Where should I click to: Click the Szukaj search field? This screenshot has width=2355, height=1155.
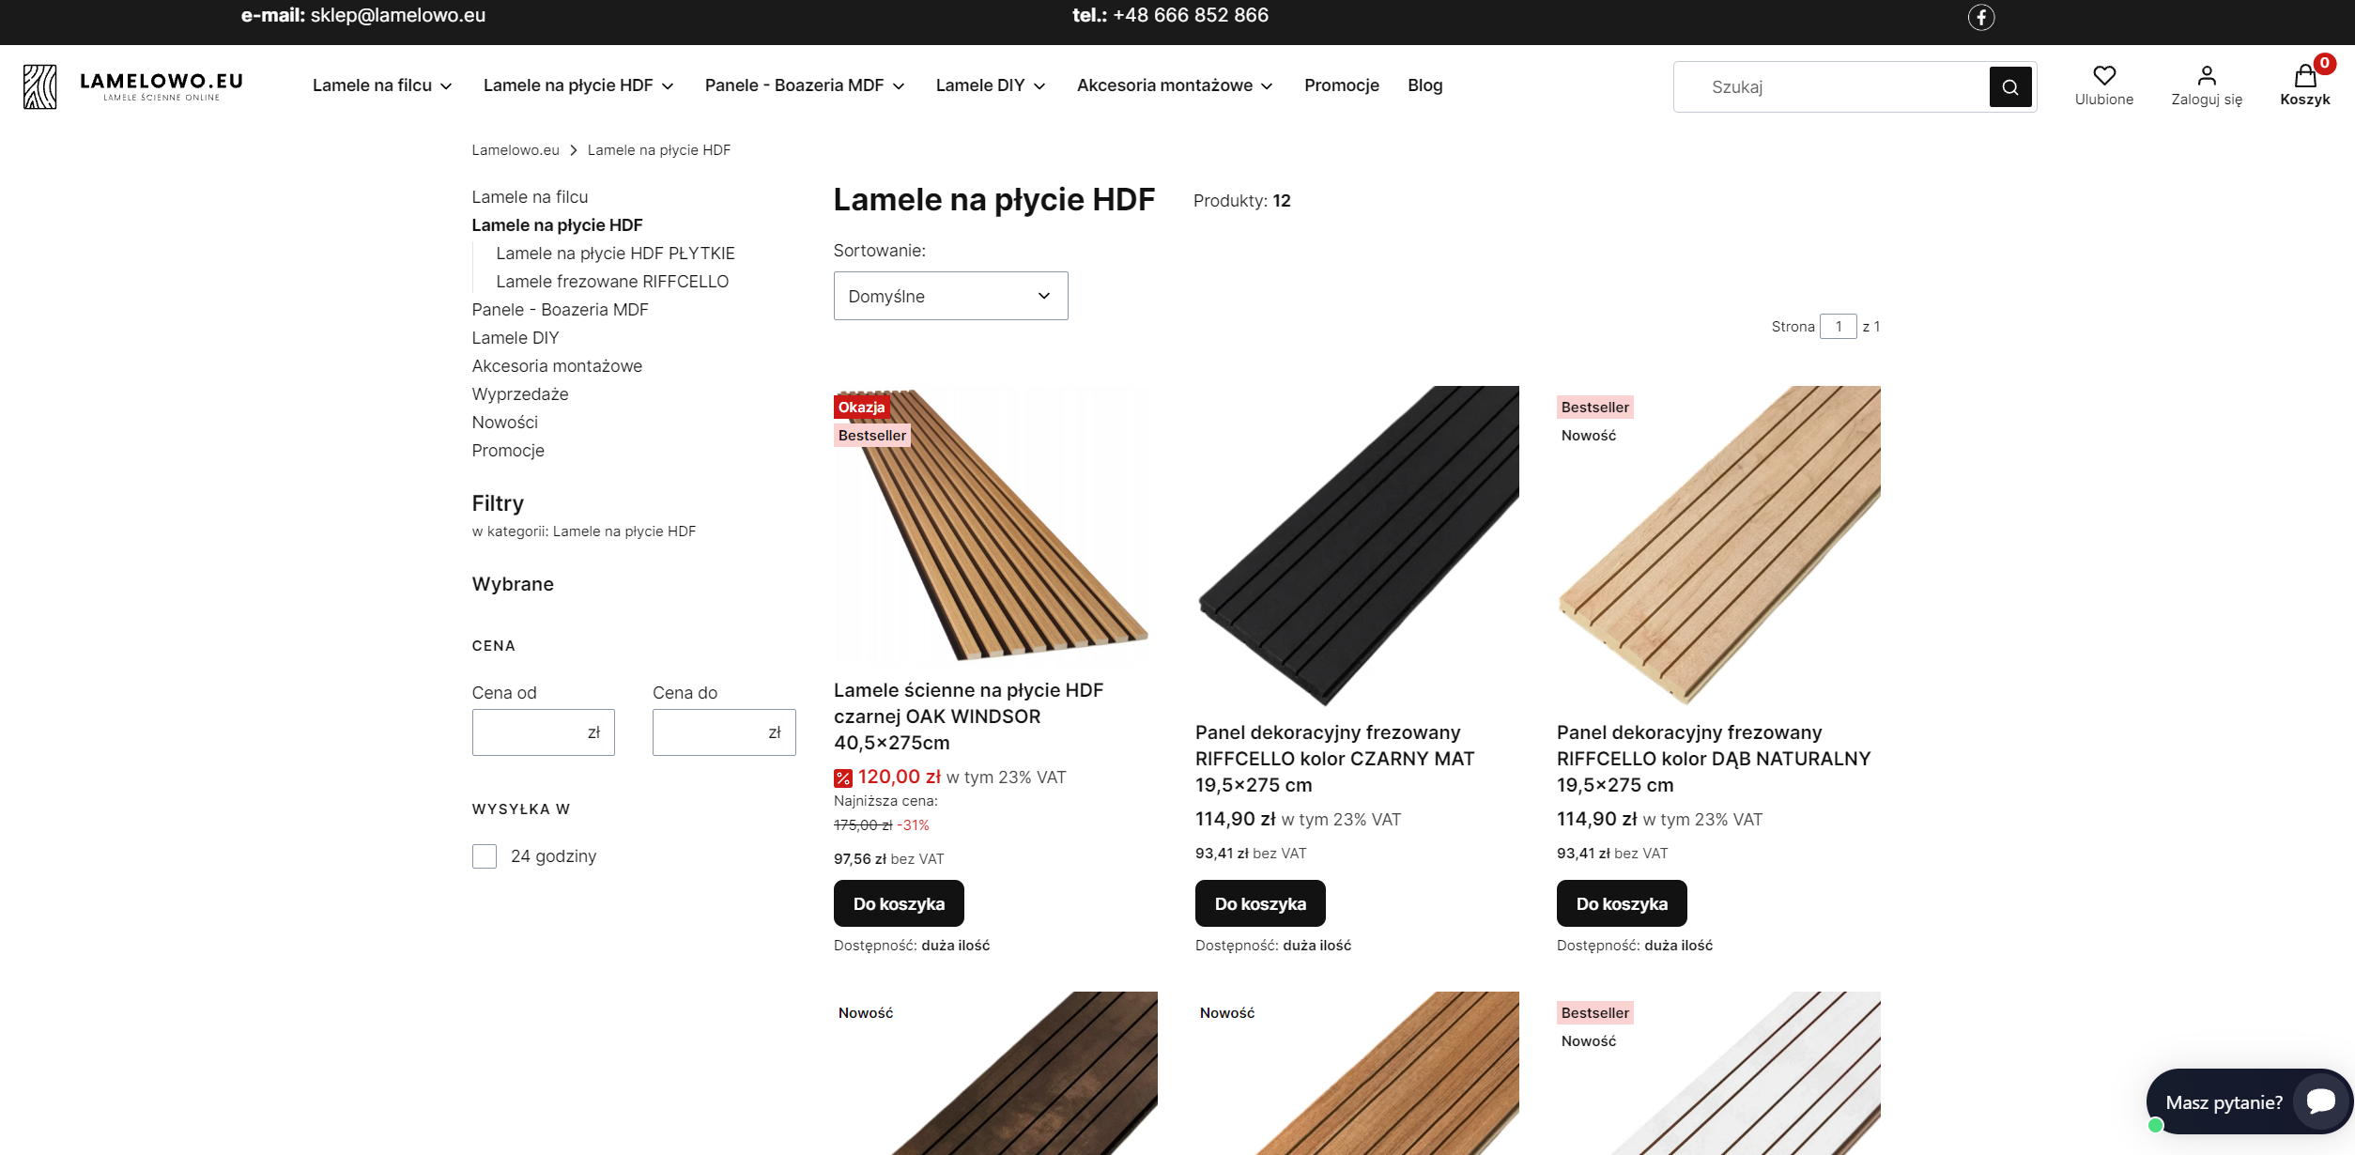tap(1831, 86)
